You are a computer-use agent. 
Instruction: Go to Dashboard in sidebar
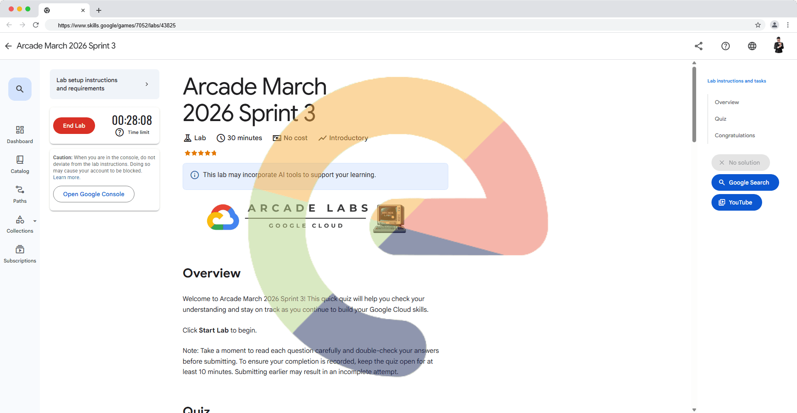(20, 135)
